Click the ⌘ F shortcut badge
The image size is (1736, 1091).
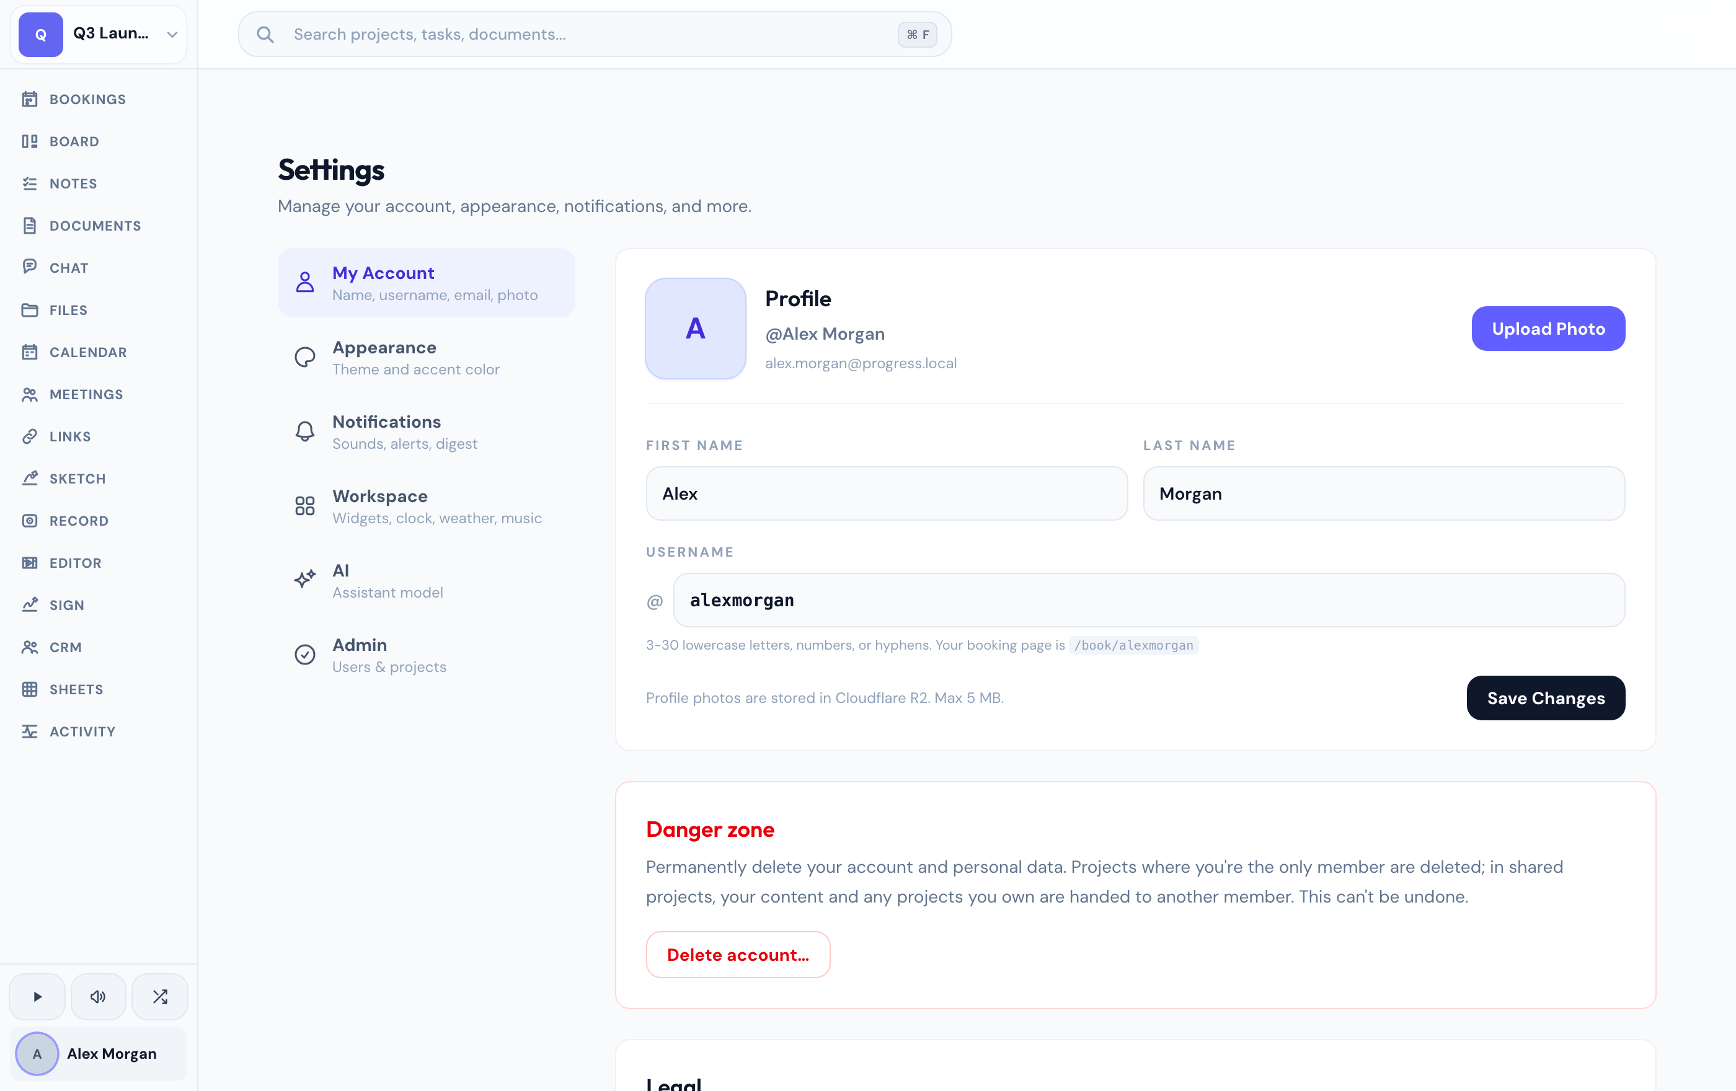(917, 34)
